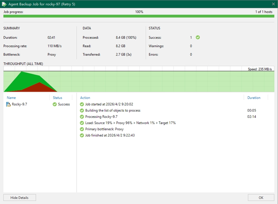Click the Action column header
Viewport: 278px width, 204px height.
[x=85, y=98]
